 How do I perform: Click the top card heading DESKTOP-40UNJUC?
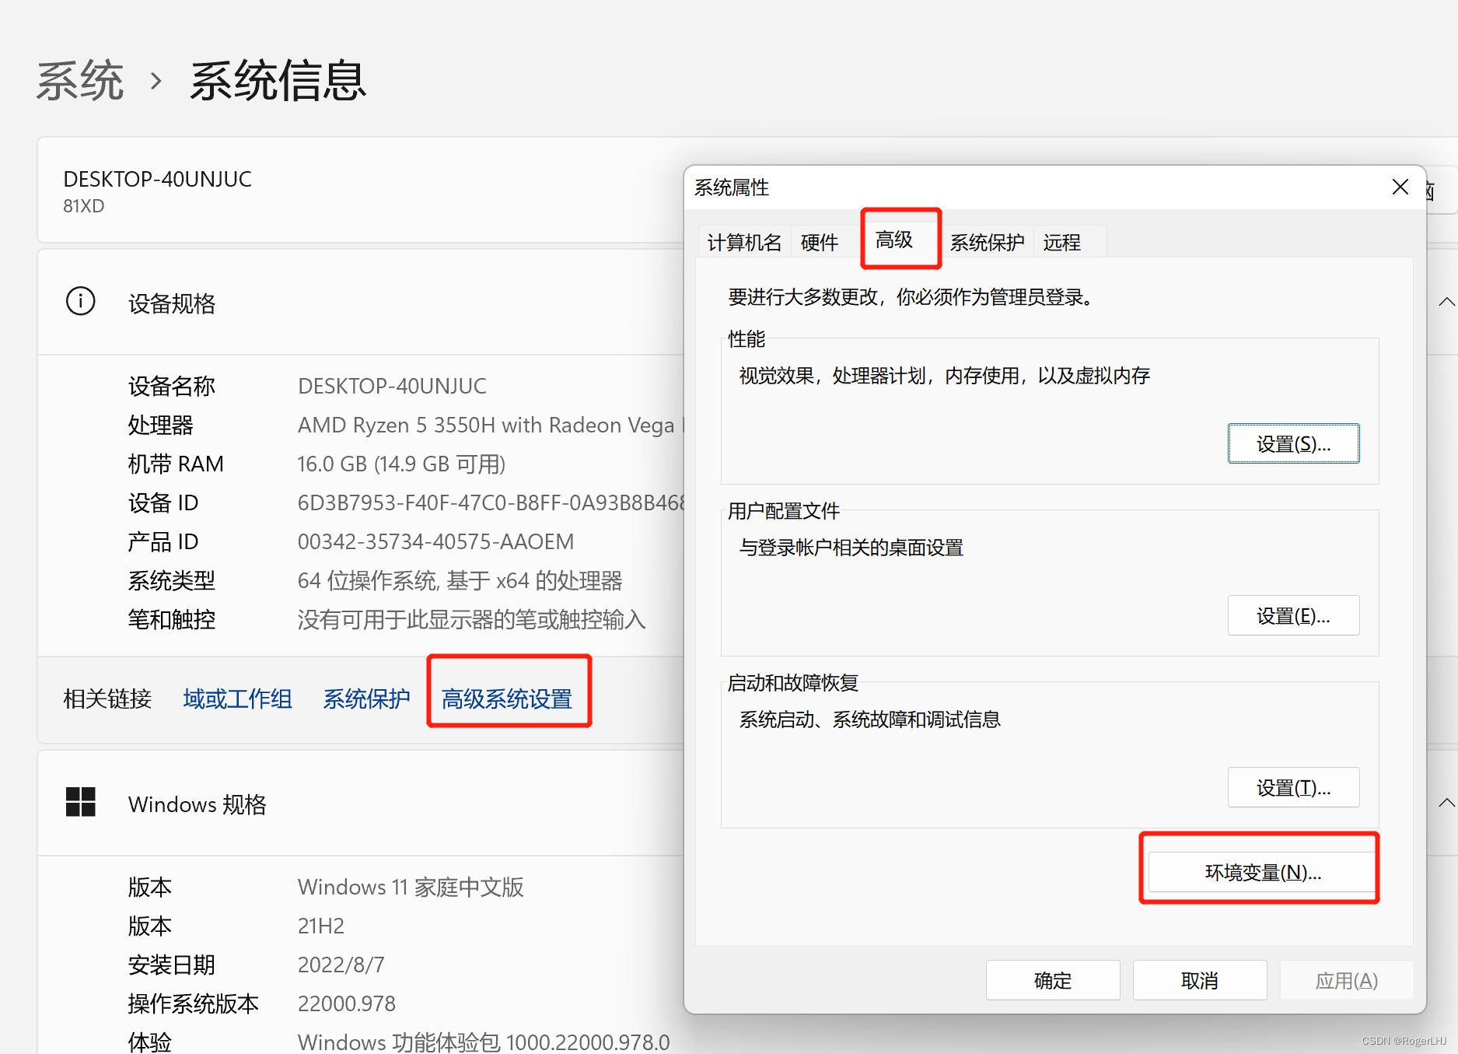click(x=158, y=179)
